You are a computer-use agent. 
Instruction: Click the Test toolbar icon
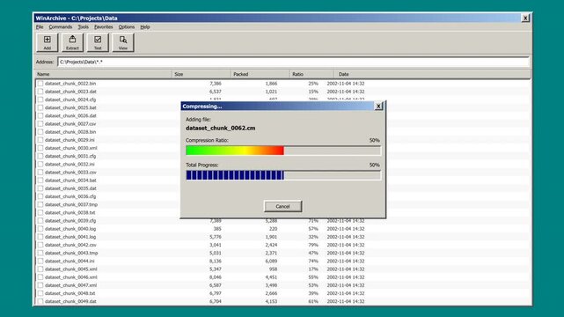click(98, 42)
